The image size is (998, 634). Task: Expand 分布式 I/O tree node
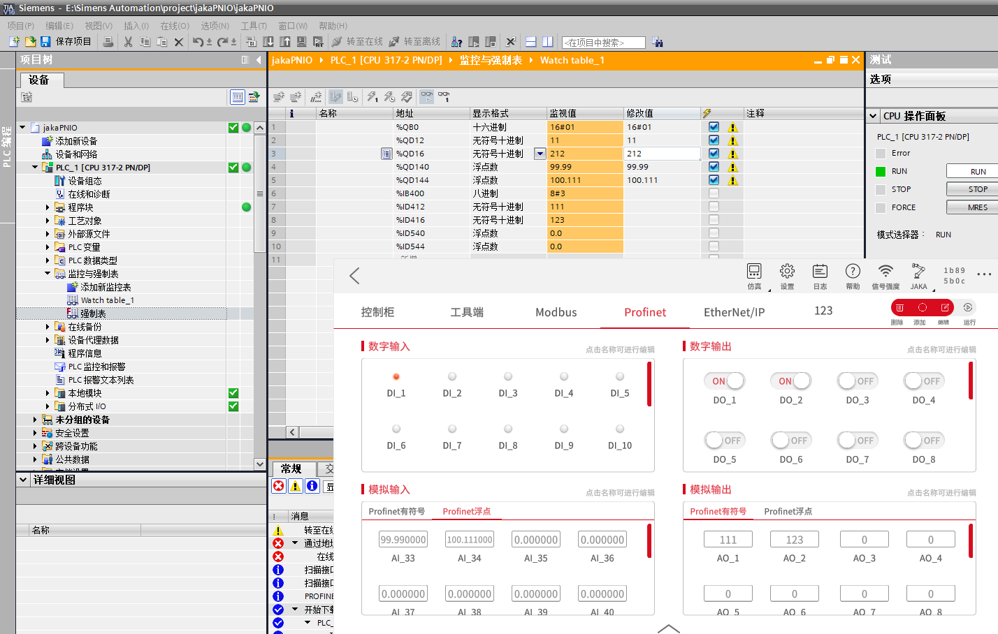pos(48,406)
